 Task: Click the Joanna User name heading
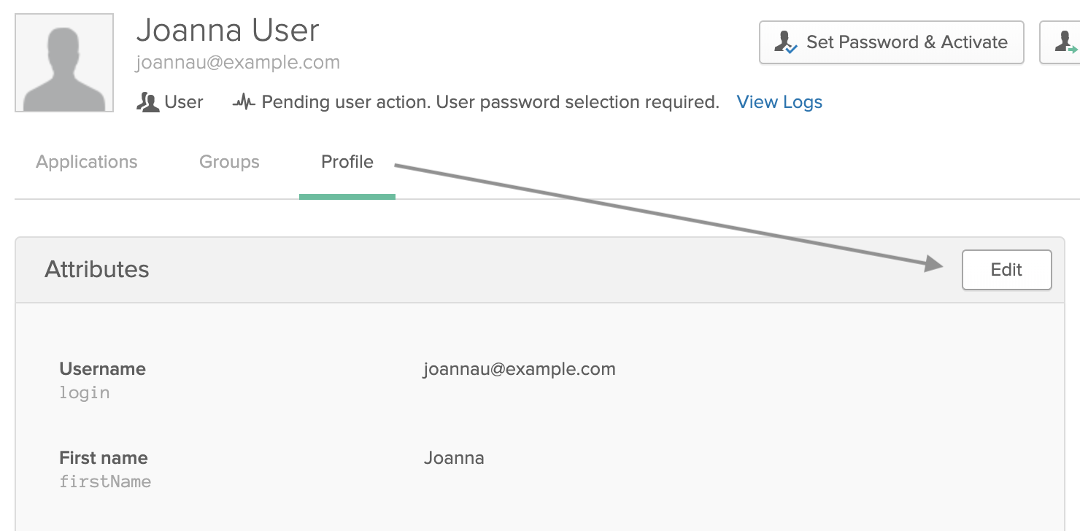[228, 31]
